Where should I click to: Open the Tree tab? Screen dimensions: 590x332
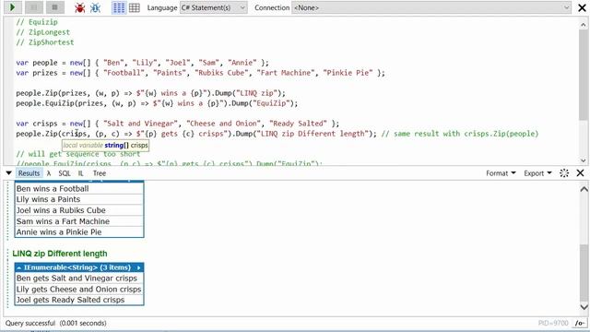tap(100, 173)
